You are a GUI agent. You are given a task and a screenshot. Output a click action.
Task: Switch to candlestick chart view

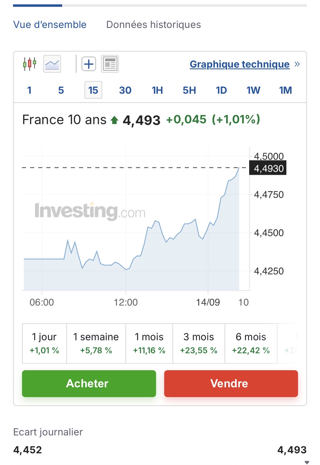point(30,64)
